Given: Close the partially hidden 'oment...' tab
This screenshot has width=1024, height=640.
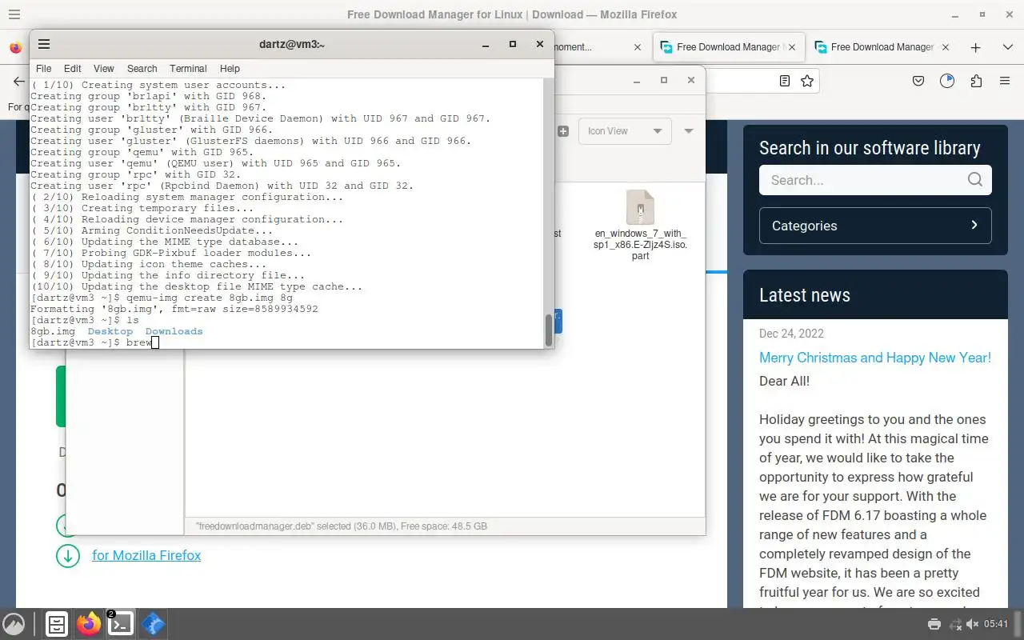Looking at the screenshot, I should click(638, 47).
